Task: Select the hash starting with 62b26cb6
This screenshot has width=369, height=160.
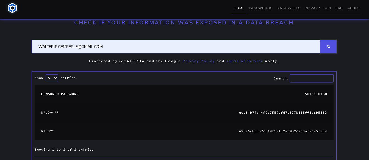Action: [x=283, y=131]
